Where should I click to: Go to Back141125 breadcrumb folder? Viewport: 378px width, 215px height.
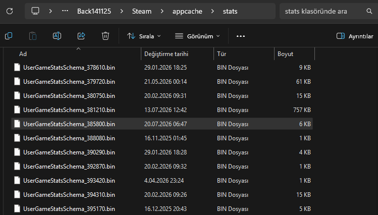(x=94, y=11)
